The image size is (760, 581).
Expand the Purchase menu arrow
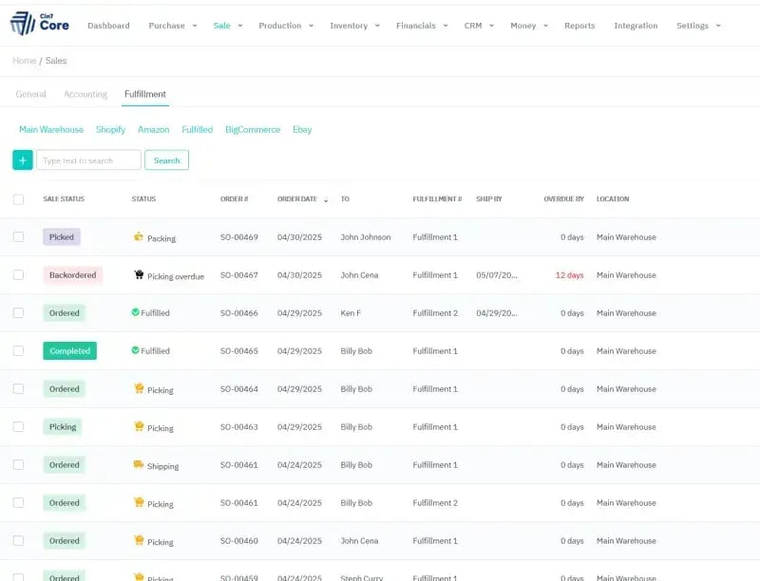pyautogui.click(x=195, y=26)
